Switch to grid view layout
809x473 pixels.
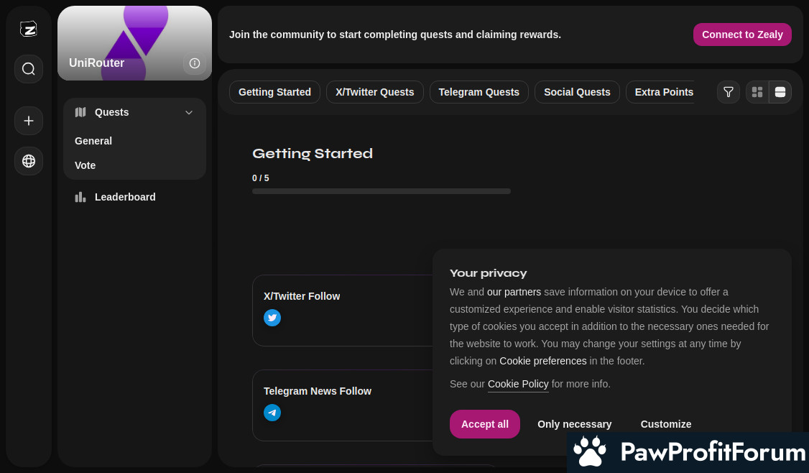pos(757,92)
